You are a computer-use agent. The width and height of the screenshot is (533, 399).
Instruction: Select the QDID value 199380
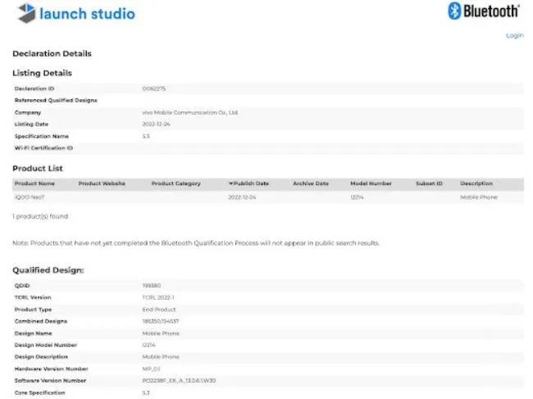[151, 286]
